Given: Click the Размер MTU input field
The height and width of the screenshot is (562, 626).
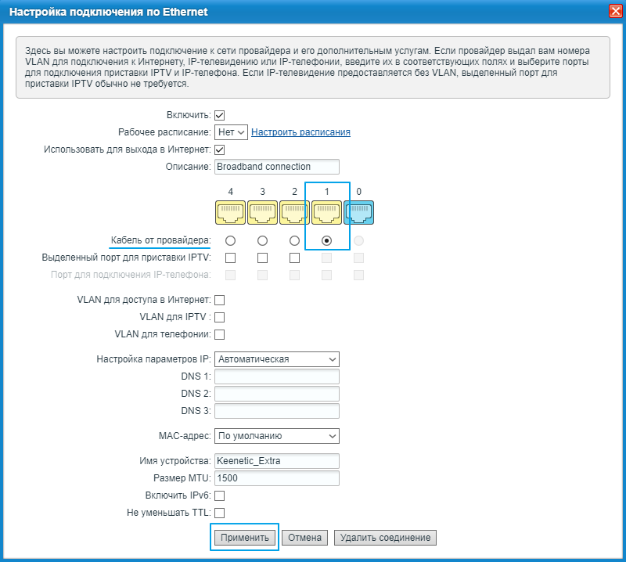Looking at the screenshot, I should (x=276, y=478).
